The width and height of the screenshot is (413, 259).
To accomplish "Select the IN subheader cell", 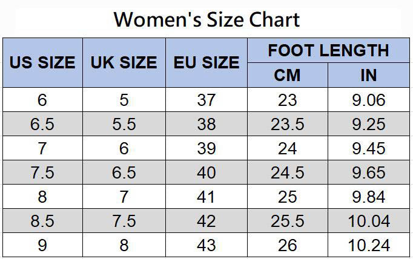I will [369, 75].
